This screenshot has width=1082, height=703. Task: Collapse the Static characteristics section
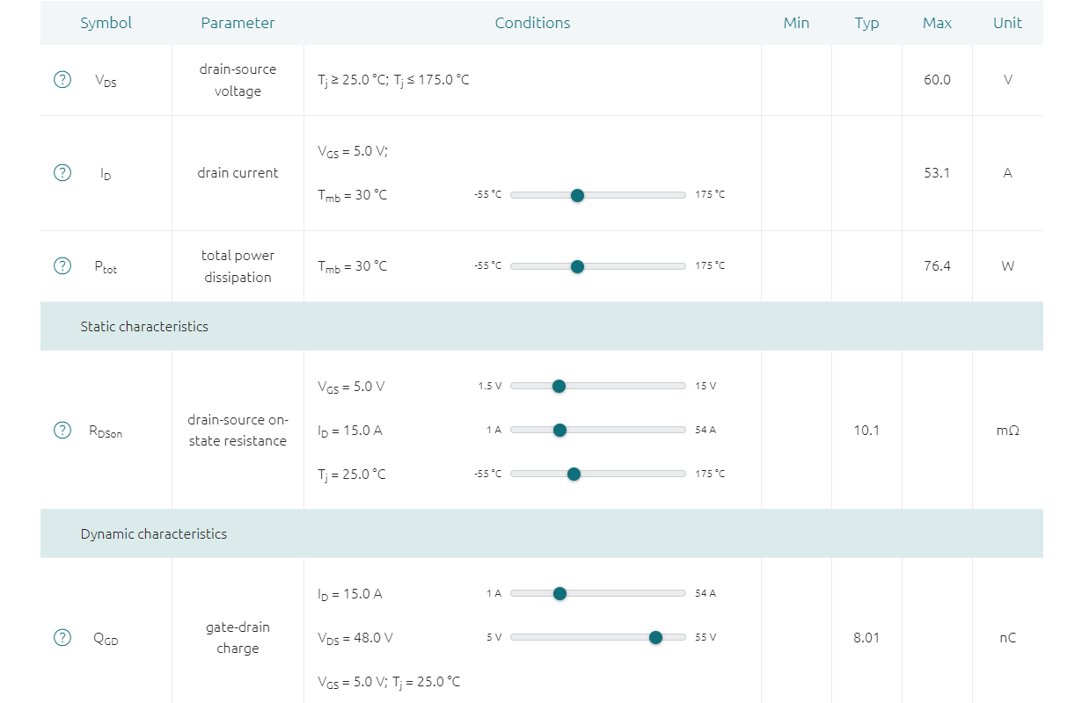coord(144,326)
